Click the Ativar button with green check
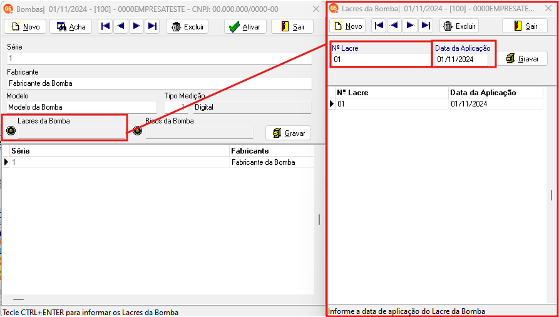 pos(245,27)
